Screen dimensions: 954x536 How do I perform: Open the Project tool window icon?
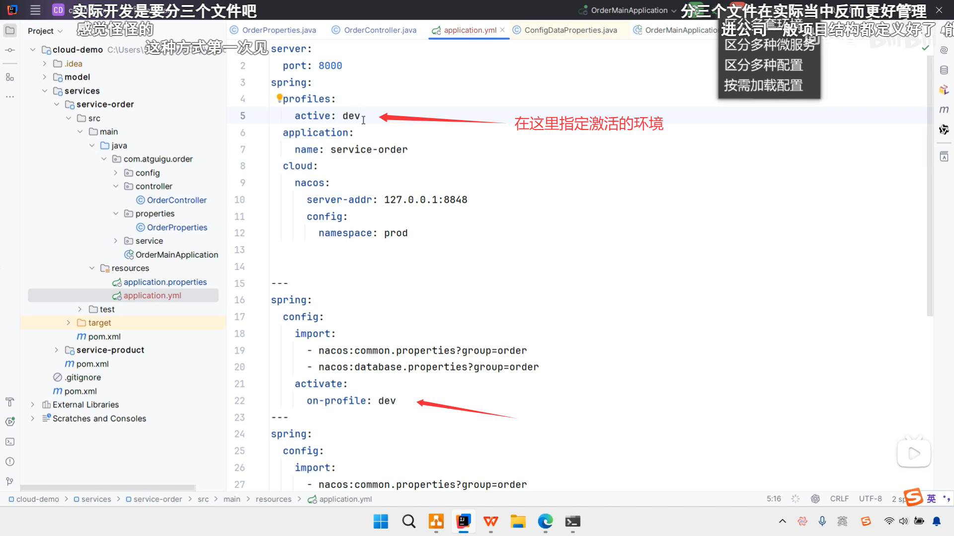click(x=10, y=30)
